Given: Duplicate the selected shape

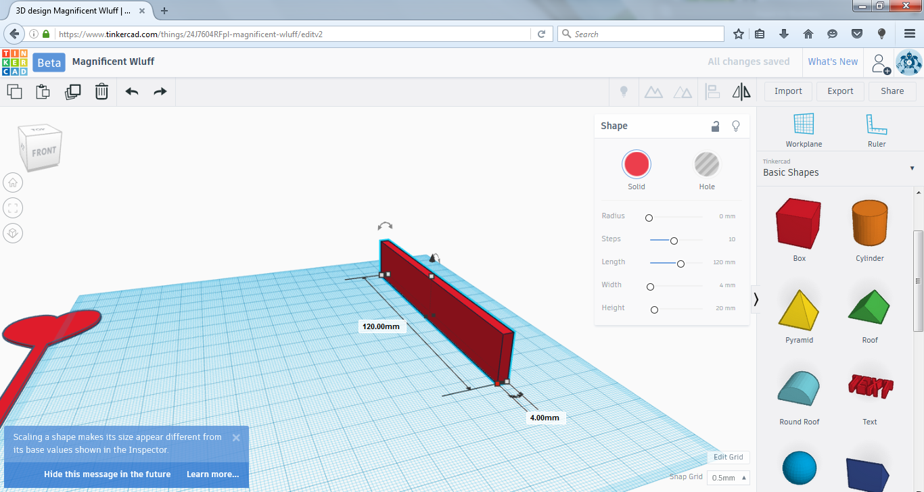Looking at the screenshot, I should 72,91.
